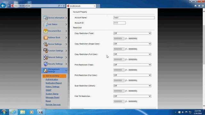This screenshot has width=205, height=115.
Task: Click the Account ID input field
Action: pos(119,23)
